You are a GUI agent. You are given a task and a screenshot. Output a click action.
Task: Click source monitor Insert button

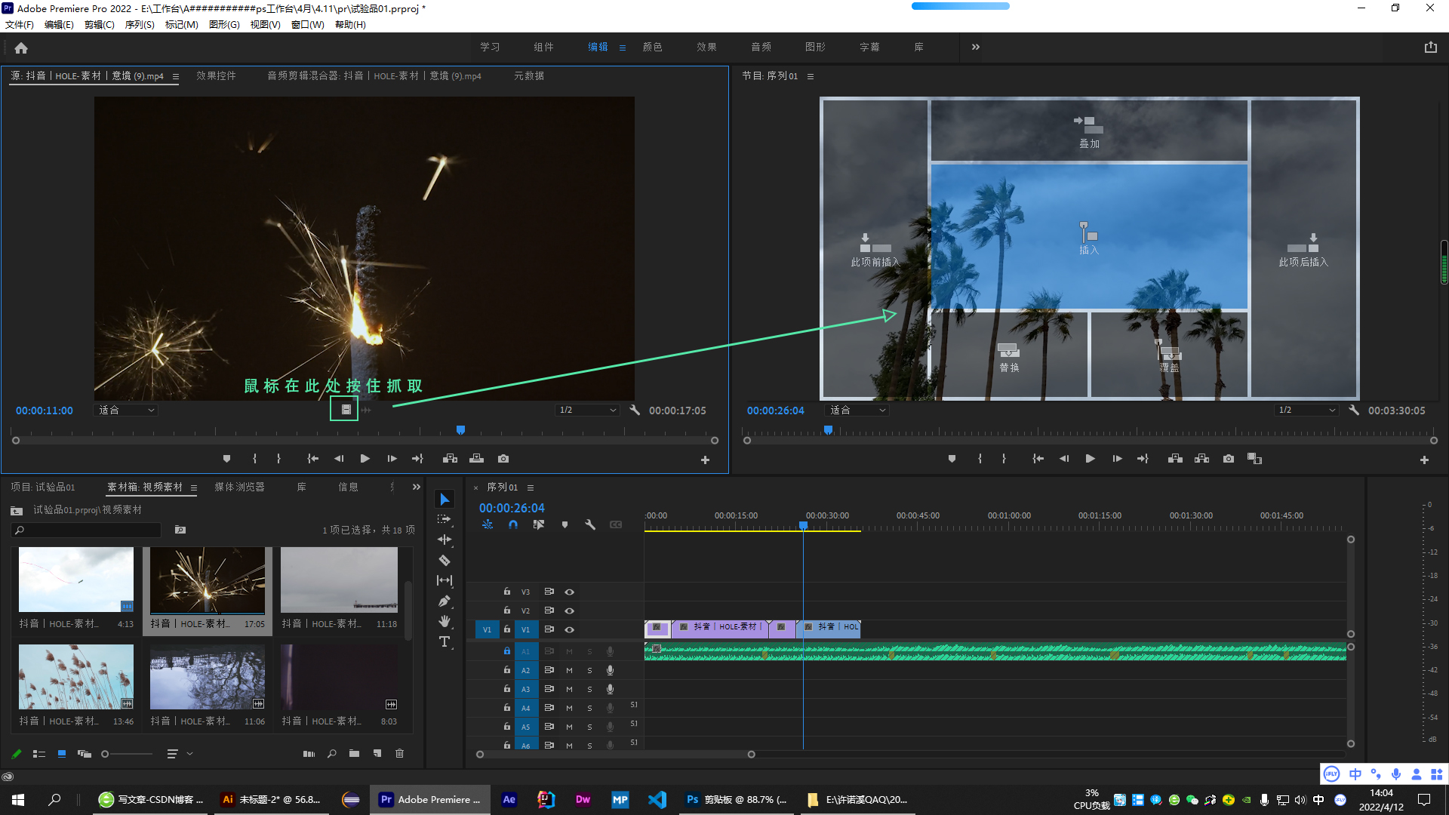(450, 459)
